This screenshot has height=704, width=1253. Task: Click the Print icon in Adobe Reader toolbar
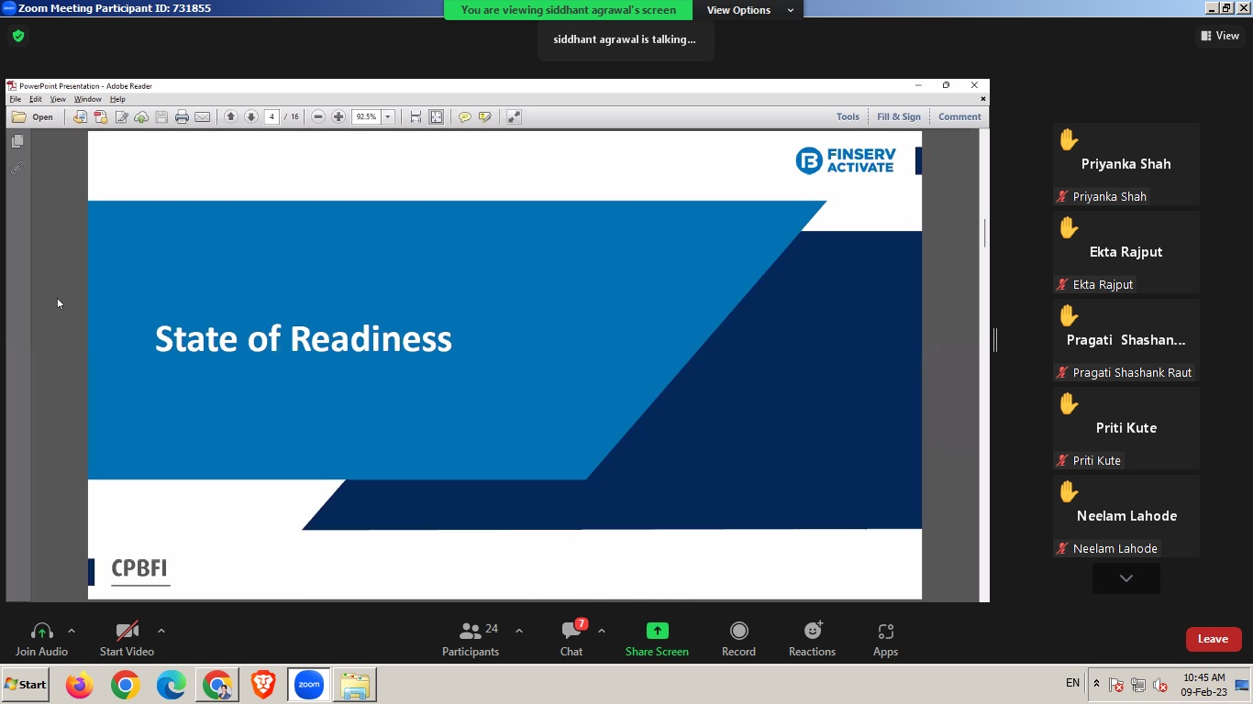pyautogui.click(x=182, y=117)
